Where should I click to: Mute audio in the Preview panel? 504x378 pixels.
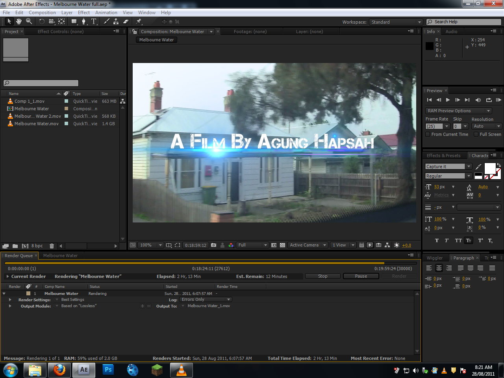click(x=478, y=100)
